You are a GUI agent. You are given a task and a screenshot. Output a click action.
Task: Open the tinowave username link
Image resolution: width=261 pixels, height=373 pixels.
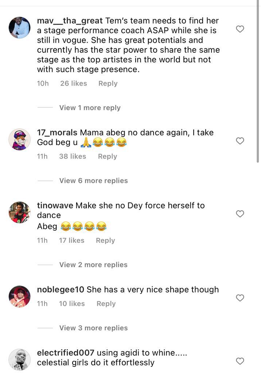(55, 205)
